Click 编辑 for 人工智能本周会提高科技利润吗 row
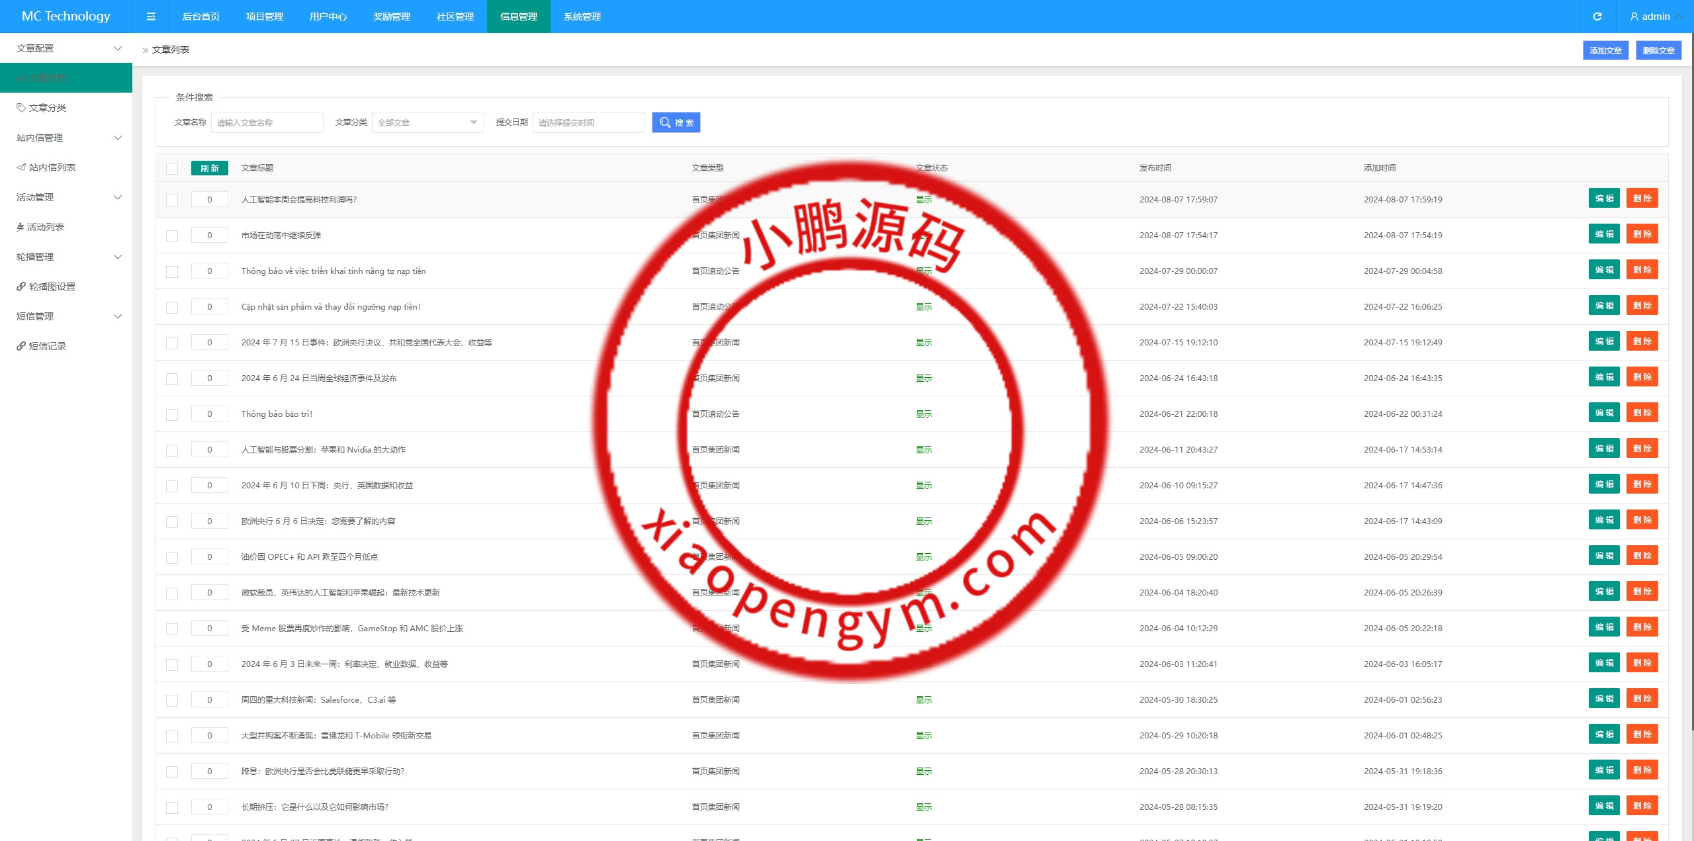Image resolution: width=1694 pixels, height=841 pixels. point(1604,199)
